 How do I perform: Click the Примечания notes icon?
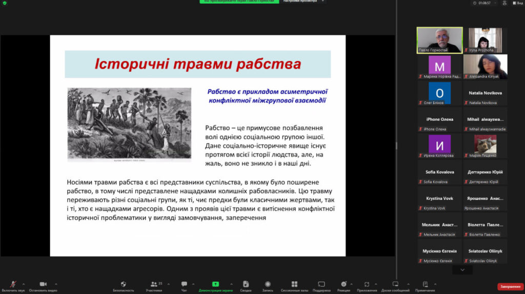425,284
